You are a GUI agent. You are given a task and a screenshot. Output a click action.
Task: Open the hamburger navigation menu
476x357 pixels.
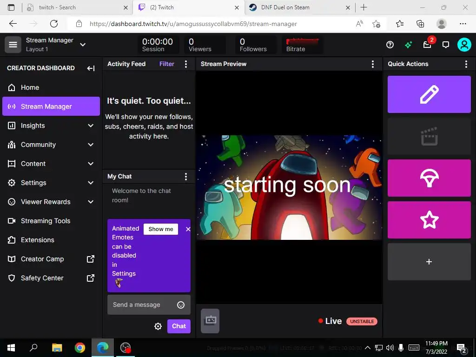click(13, 45)
